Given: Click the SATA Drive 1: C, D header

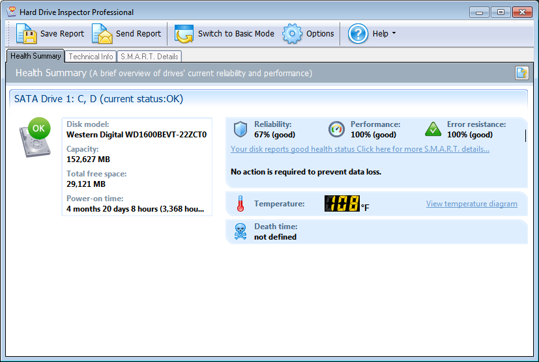Looking at the screenshot, I should (x=98, y=99).
